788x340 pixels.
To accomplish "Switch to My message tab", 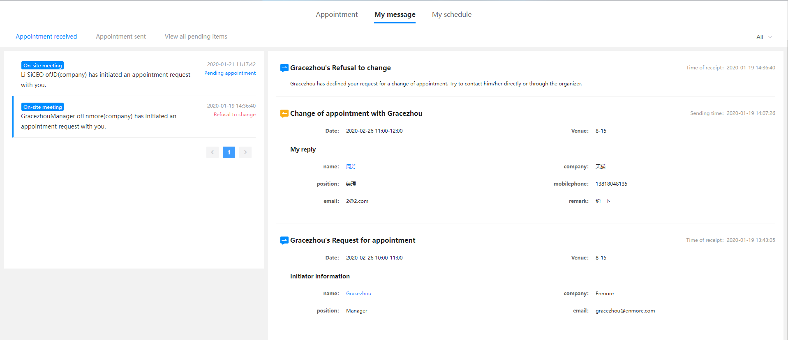I will point(395,14).
